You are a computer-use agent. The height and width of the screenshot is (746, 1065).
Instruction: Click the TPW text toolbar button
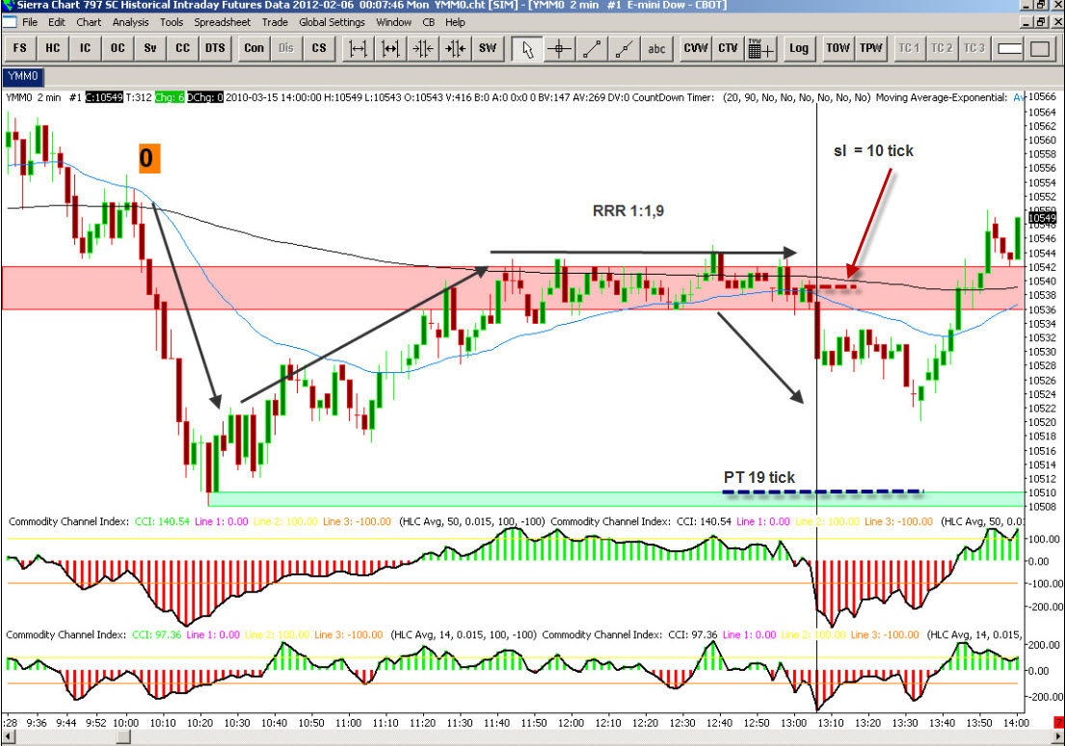[870, 48]
